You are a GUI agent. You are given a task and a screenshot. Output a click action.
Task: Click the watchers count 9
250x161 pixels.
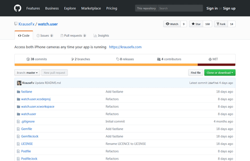point(183,24)
